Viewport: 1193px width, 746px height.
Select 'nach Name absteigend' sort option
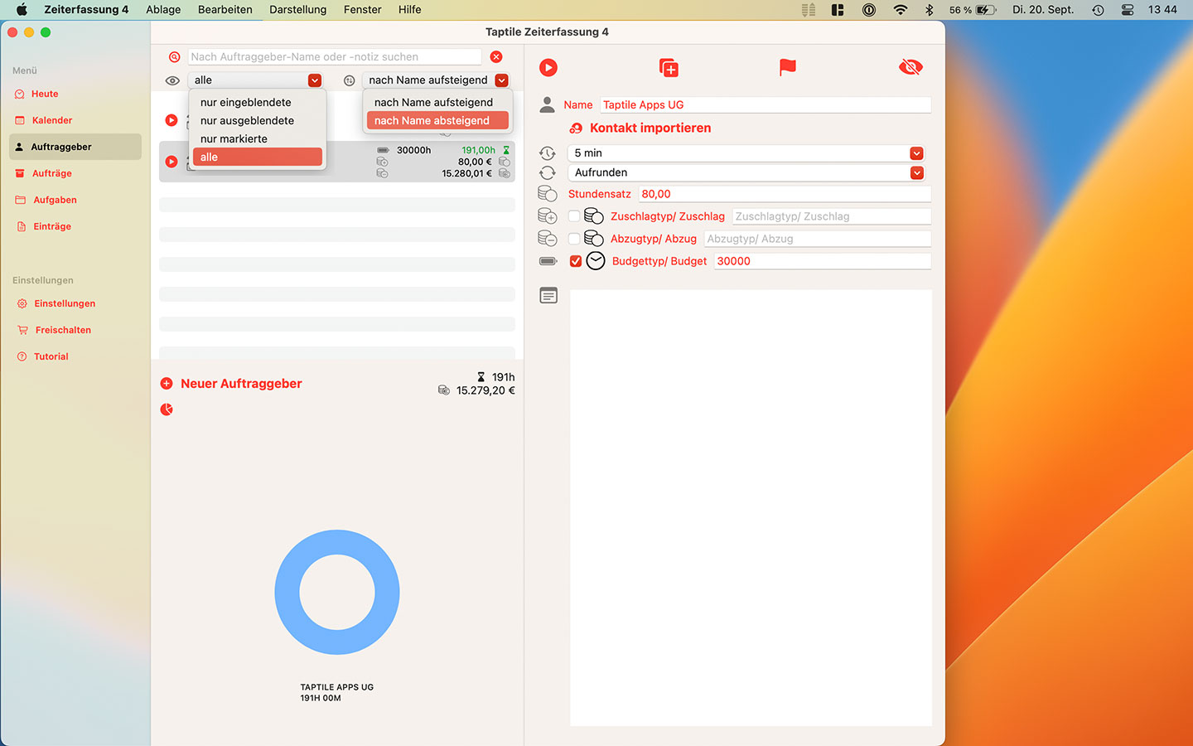click(x=437, y=121)
